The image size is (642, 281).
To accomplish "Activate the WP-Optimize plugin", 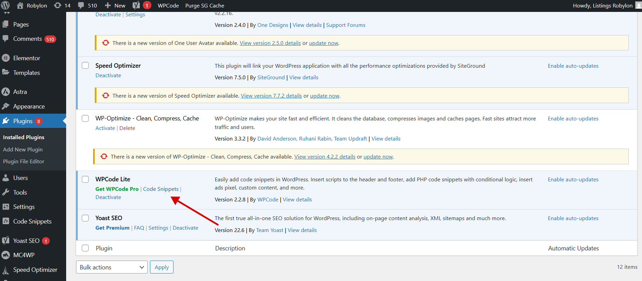I will pyautogui.click(x=105, y=128).
